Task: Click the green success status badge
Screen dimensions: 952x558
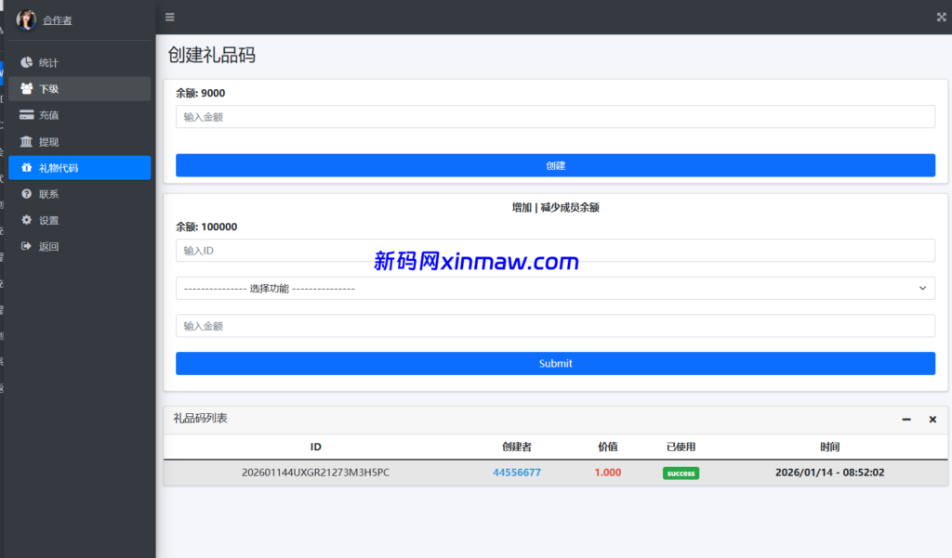Action: (681, 473)
